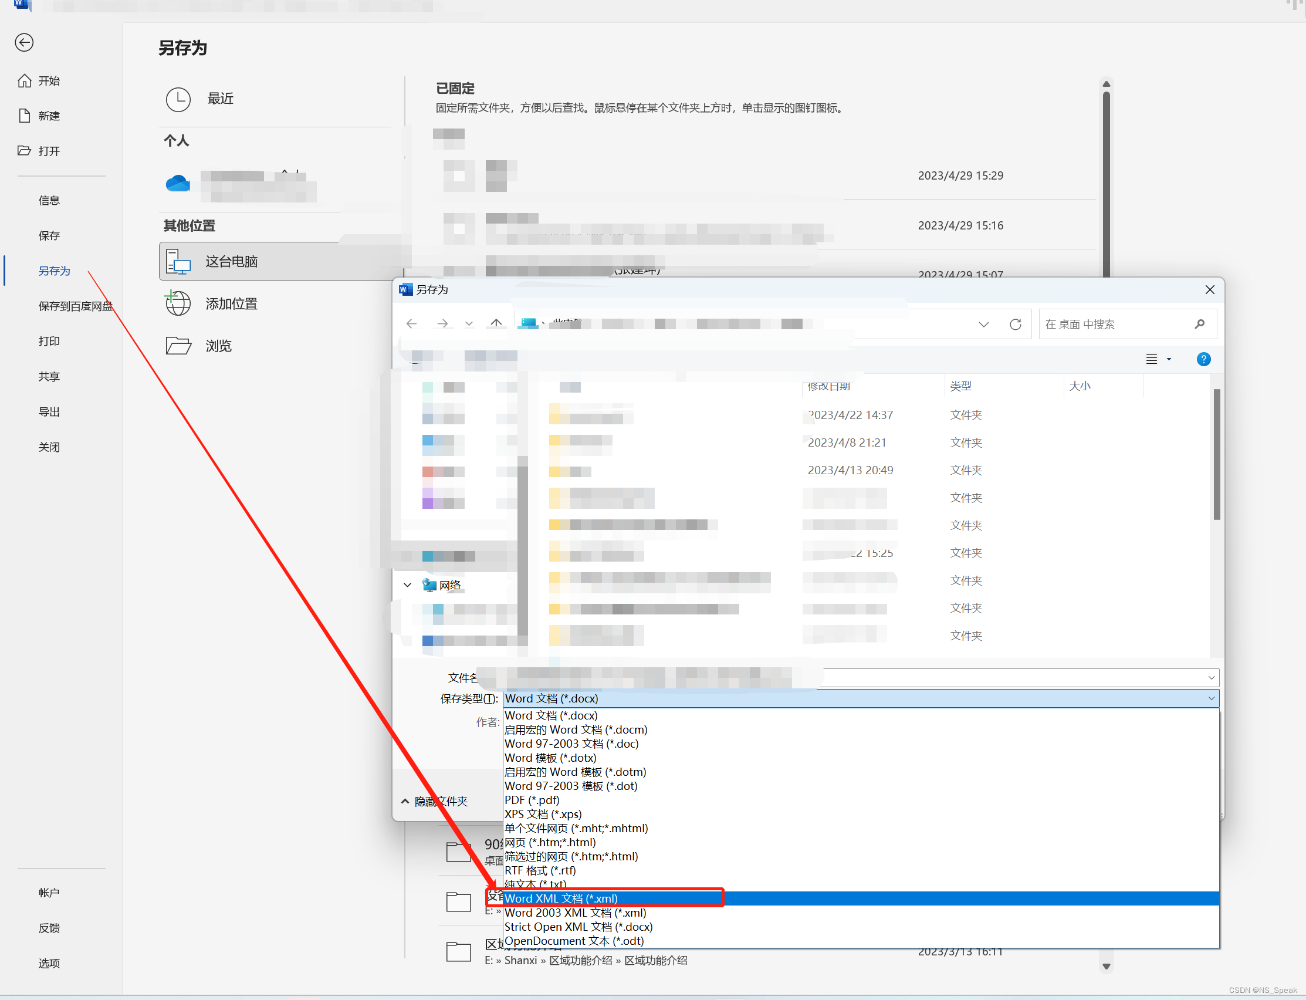This screenshot has height=1000, width=1306.
Task: Refresh the folder view in dialog
Action: click(1016, 325)
